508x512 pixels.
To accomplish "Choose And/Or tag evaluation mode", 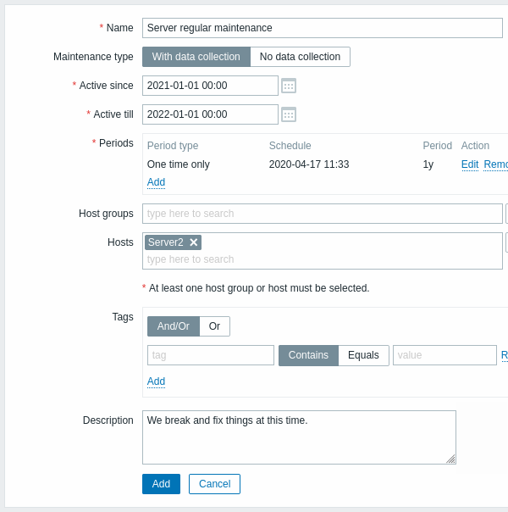I will click(173, 326).
